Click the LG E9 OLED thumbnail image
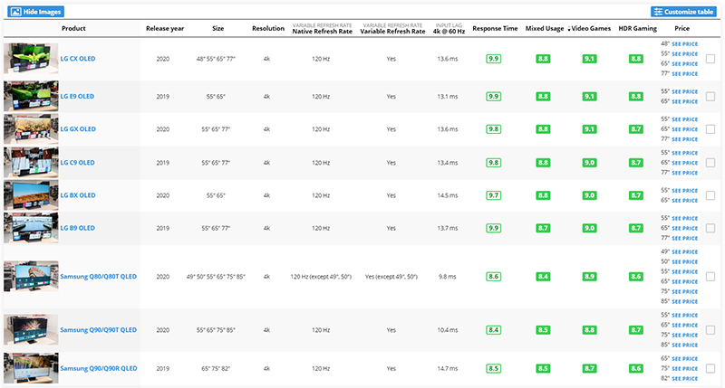 31,97
